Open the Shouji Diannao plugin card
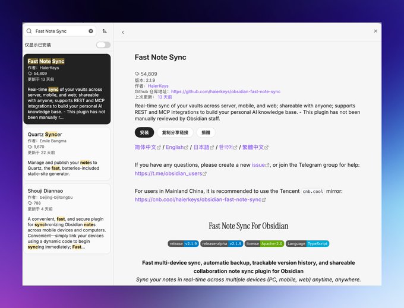The height and width of the screenshot is (308, 404). click(x=67, y=218)
